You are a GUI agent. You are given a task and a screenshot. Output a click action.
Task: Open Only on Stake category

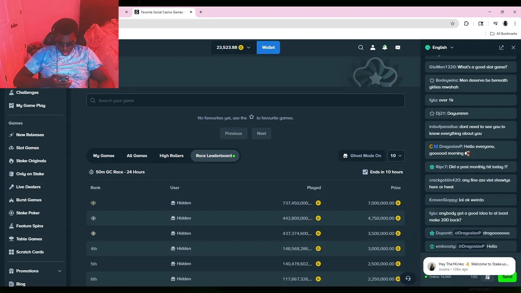coord(26,174)
